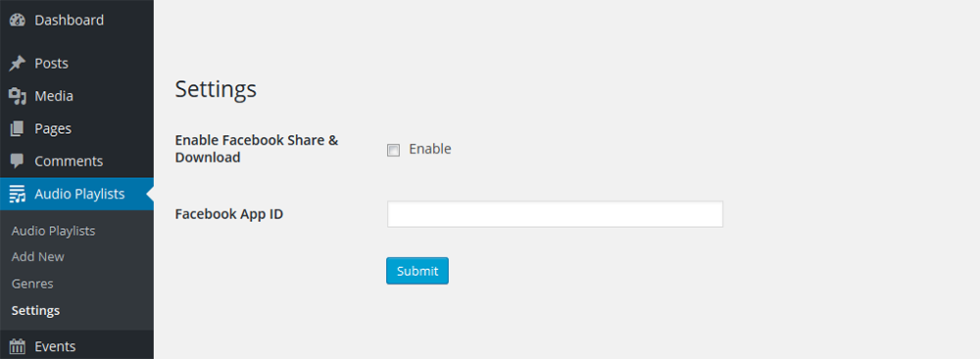Tick the Enable Facebook Share checkbox
The height and width of the screenshot is (359, 980).
[x=393, y=150]
